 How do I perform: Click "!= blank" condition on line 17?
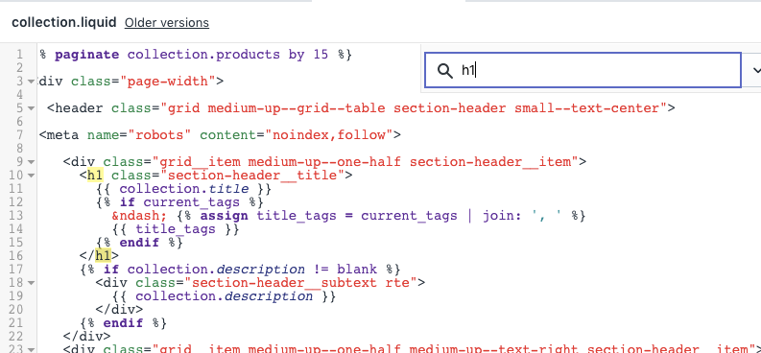coord(345,270)
